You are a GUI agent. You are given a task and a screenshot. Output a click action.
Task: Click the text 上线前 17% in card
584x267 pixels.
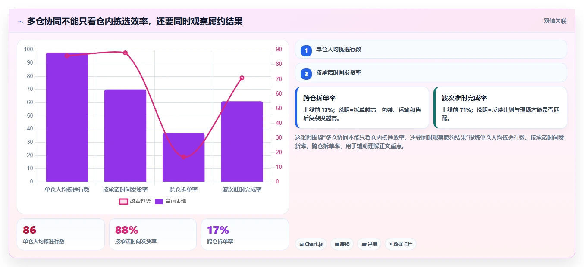pyautogui.click(x=318, y=110)
